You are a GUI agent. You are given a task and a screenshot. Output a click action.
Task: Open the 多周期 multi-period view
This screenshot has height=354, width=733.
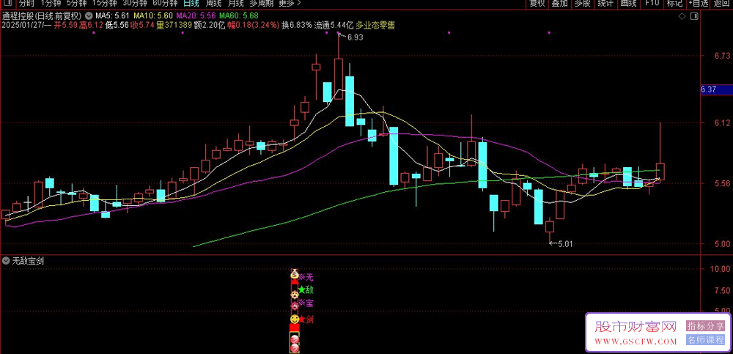[260, 3]
